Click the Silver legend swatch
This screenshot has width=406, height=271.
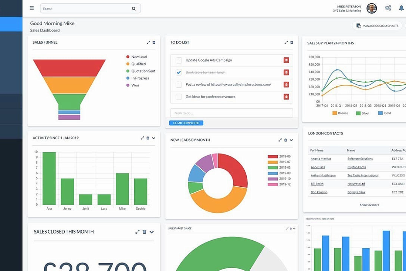(x=358, y=113)
